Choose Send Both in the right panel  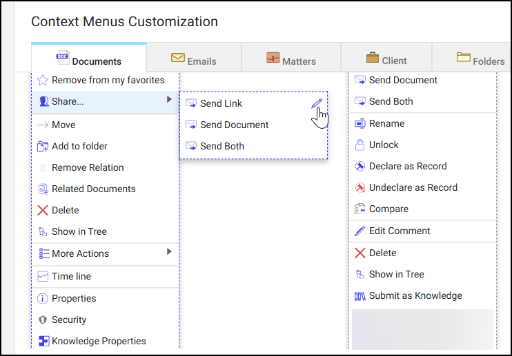pyautogui.click(x=422, y=102)
